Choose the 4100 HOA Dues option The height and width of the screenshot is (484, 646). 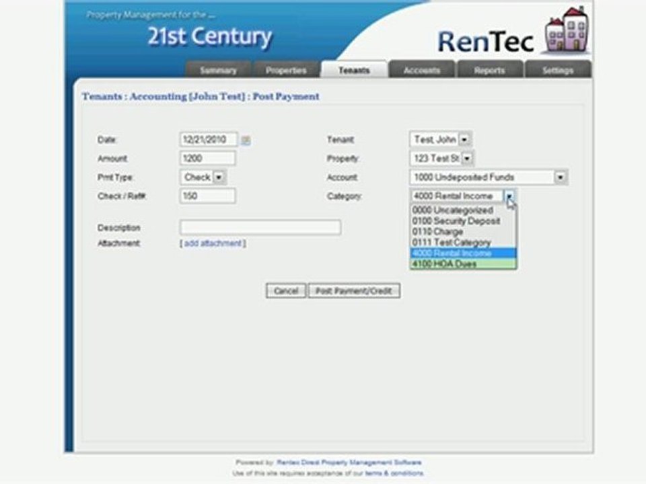[x=463, y=264]
